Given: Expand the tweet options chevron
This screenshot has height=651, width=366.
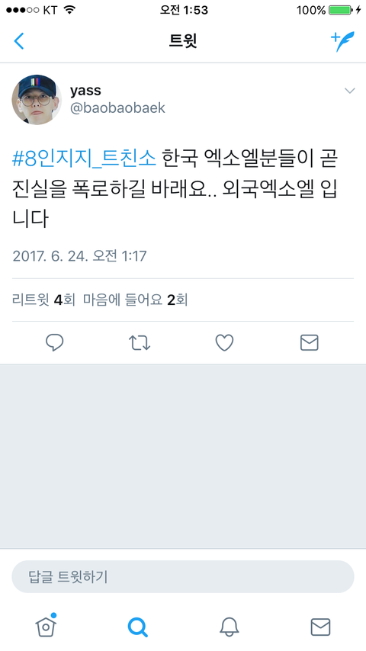Looking at the screenshot, I should click(350, 91).
